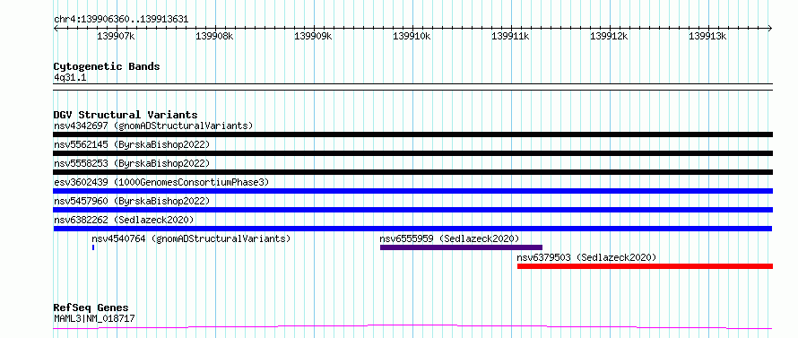Select the DGV Structural Variants heading

point(126,115)
